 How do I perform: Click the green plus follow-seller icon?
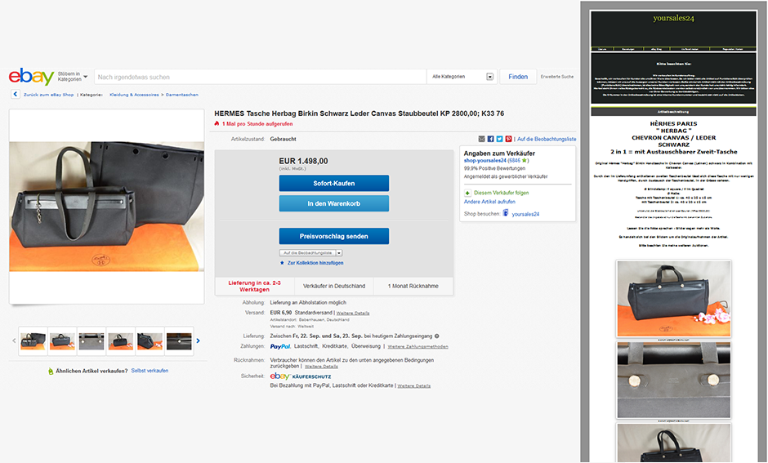tap(468, 193)
